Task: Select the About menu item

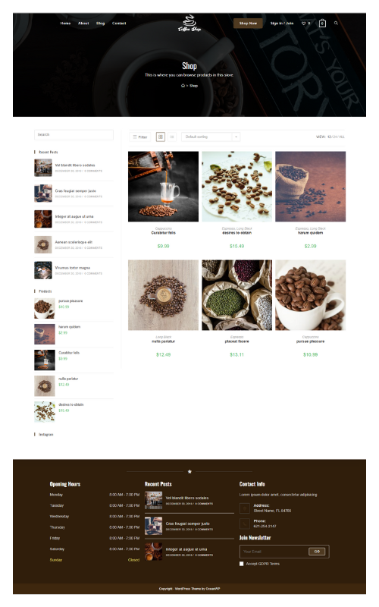Action: 83,24
